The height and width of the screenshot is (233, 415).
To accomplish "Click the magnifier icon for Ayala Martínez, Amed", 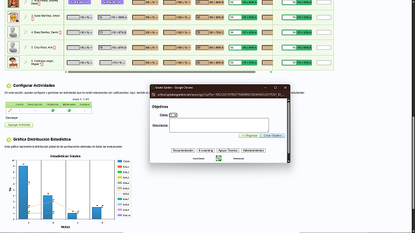I will tap(25, 17).
